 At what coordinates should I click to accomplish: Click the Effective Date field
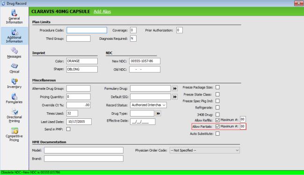tap(143, 122)
